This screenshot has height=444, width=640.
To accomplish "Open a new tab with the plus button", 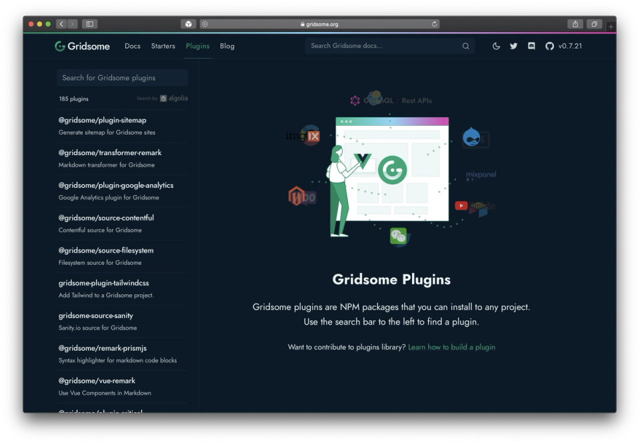I will (x=611, y=27).
